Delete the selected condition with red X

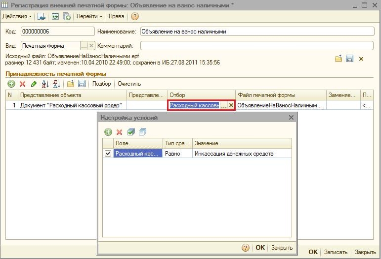pyautogui.click(x=119, y=132)
